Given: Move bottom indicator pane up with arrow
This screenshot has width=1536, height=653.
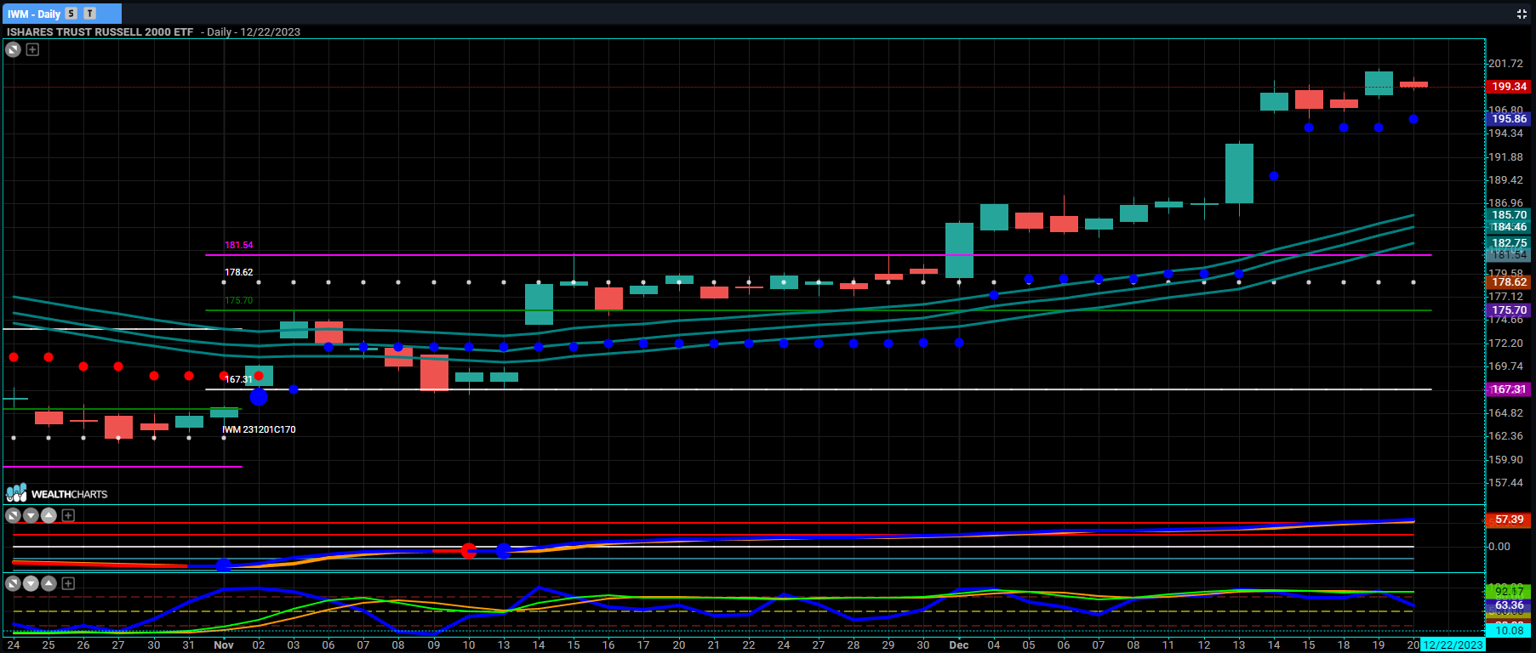Looking at the screenshot, I should [x=49, y=583].
